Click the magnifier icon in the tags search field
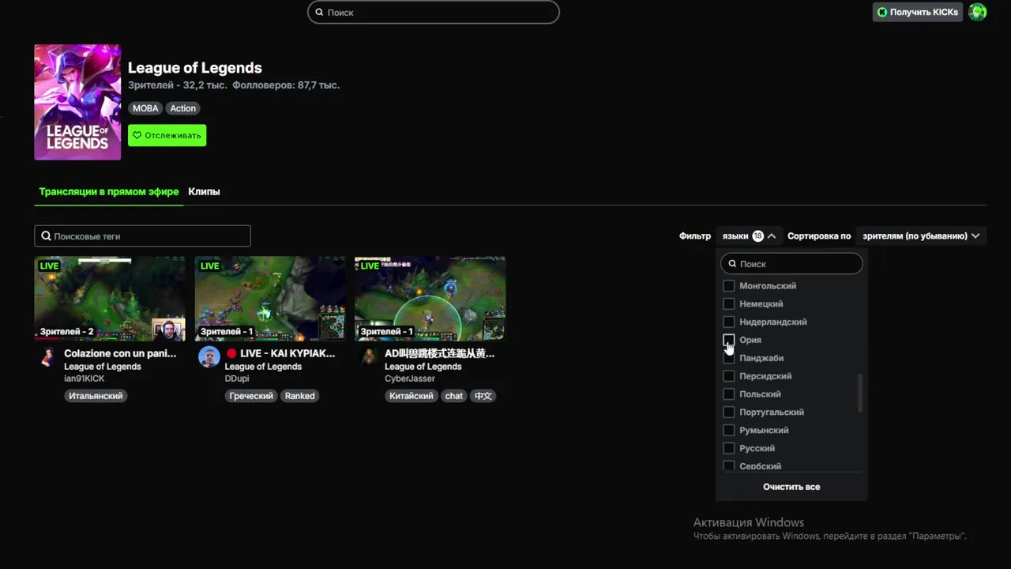Image resolution: width=1011 pixels, height=569 pixels. tap(46, 236)
